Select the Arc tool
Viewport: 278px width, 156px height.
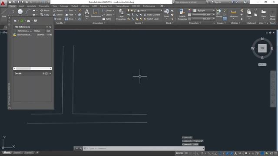tap(28, 12)
